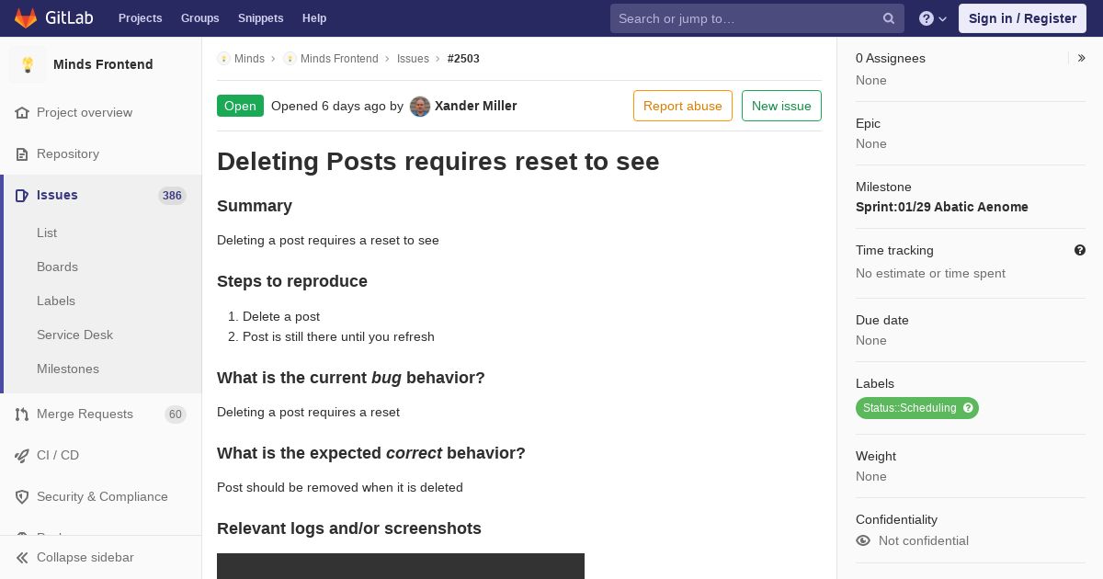The height and width of the screenshot is (579, 1103).
Task: Click the Sign in / Register button
Action: 1022,18
